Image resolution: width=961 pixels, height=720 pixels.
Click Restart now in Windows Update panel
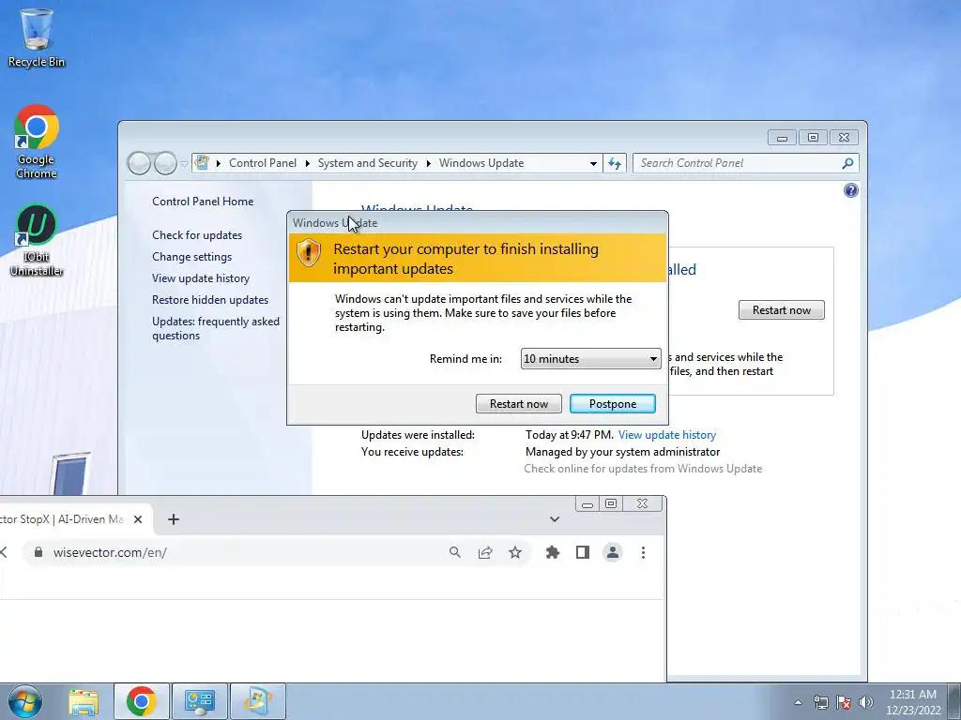782,309
